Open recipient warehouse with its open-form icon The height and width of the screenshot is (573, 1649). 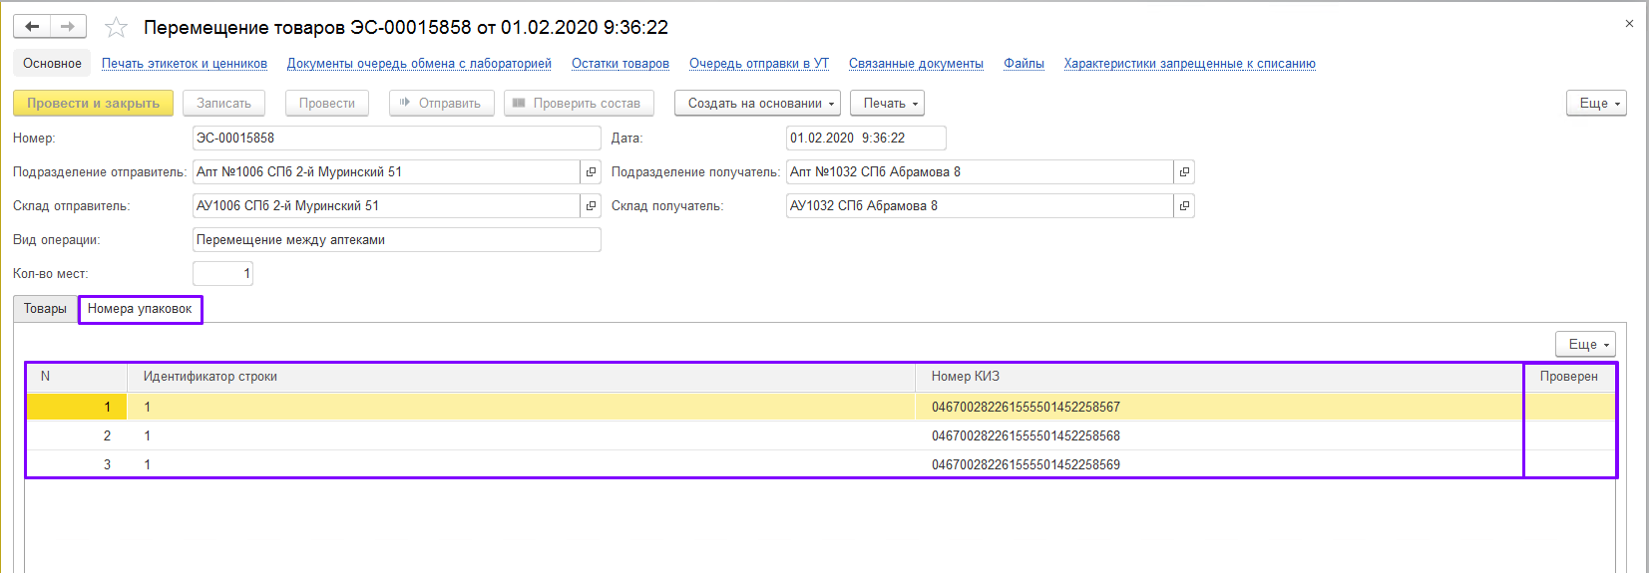pyautogui.click(x=1184, y=206)
